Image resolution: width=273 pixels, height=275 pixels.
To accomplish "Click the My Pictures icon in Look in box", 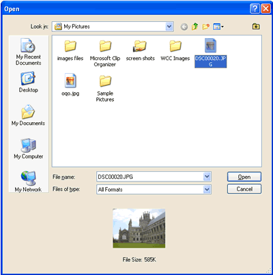I will [x=58, y=27].
